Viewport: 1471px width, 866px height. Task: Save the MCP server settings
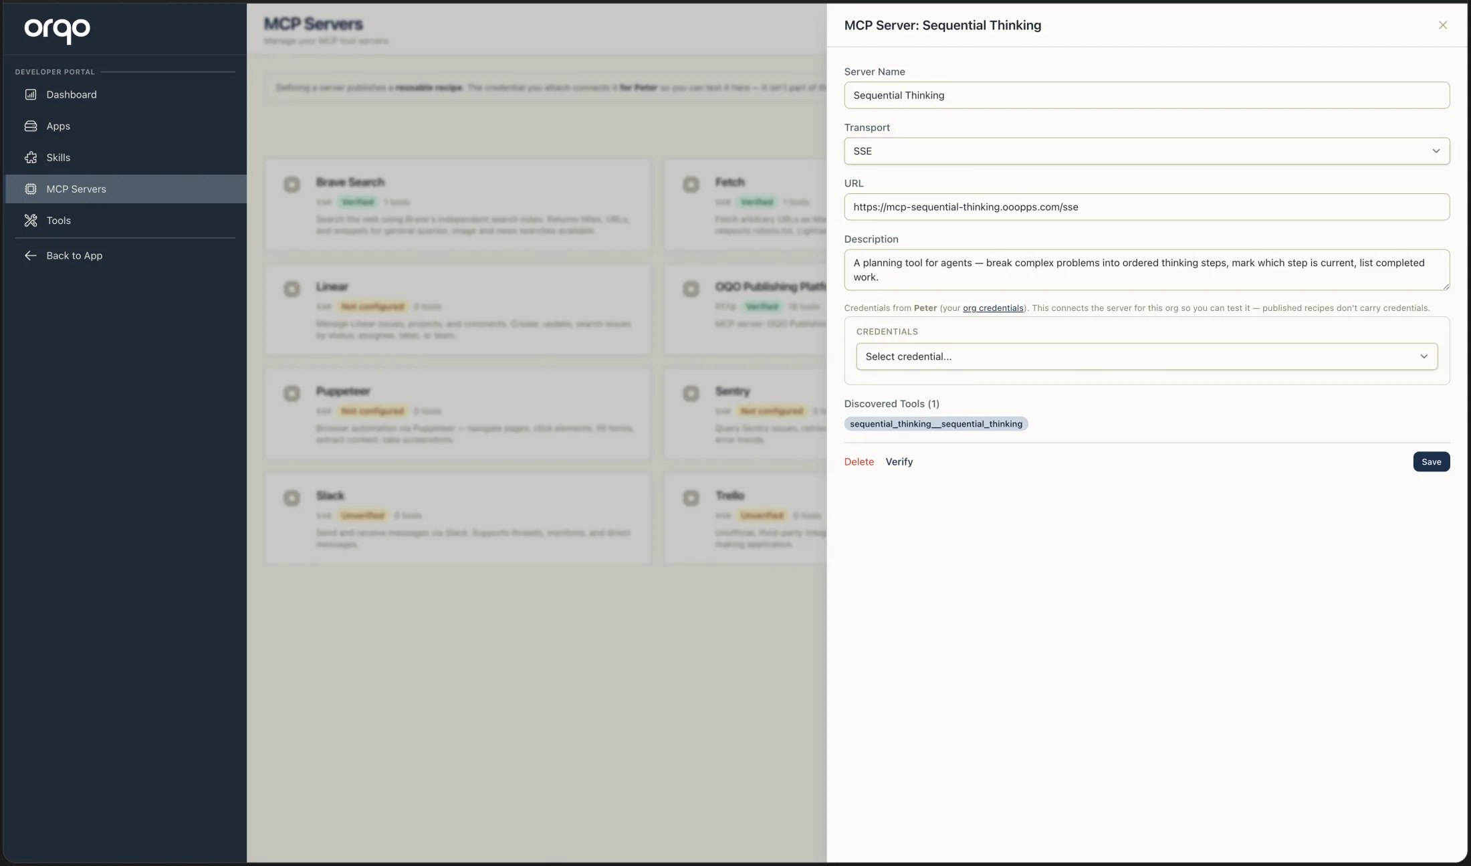(1432, 461)
